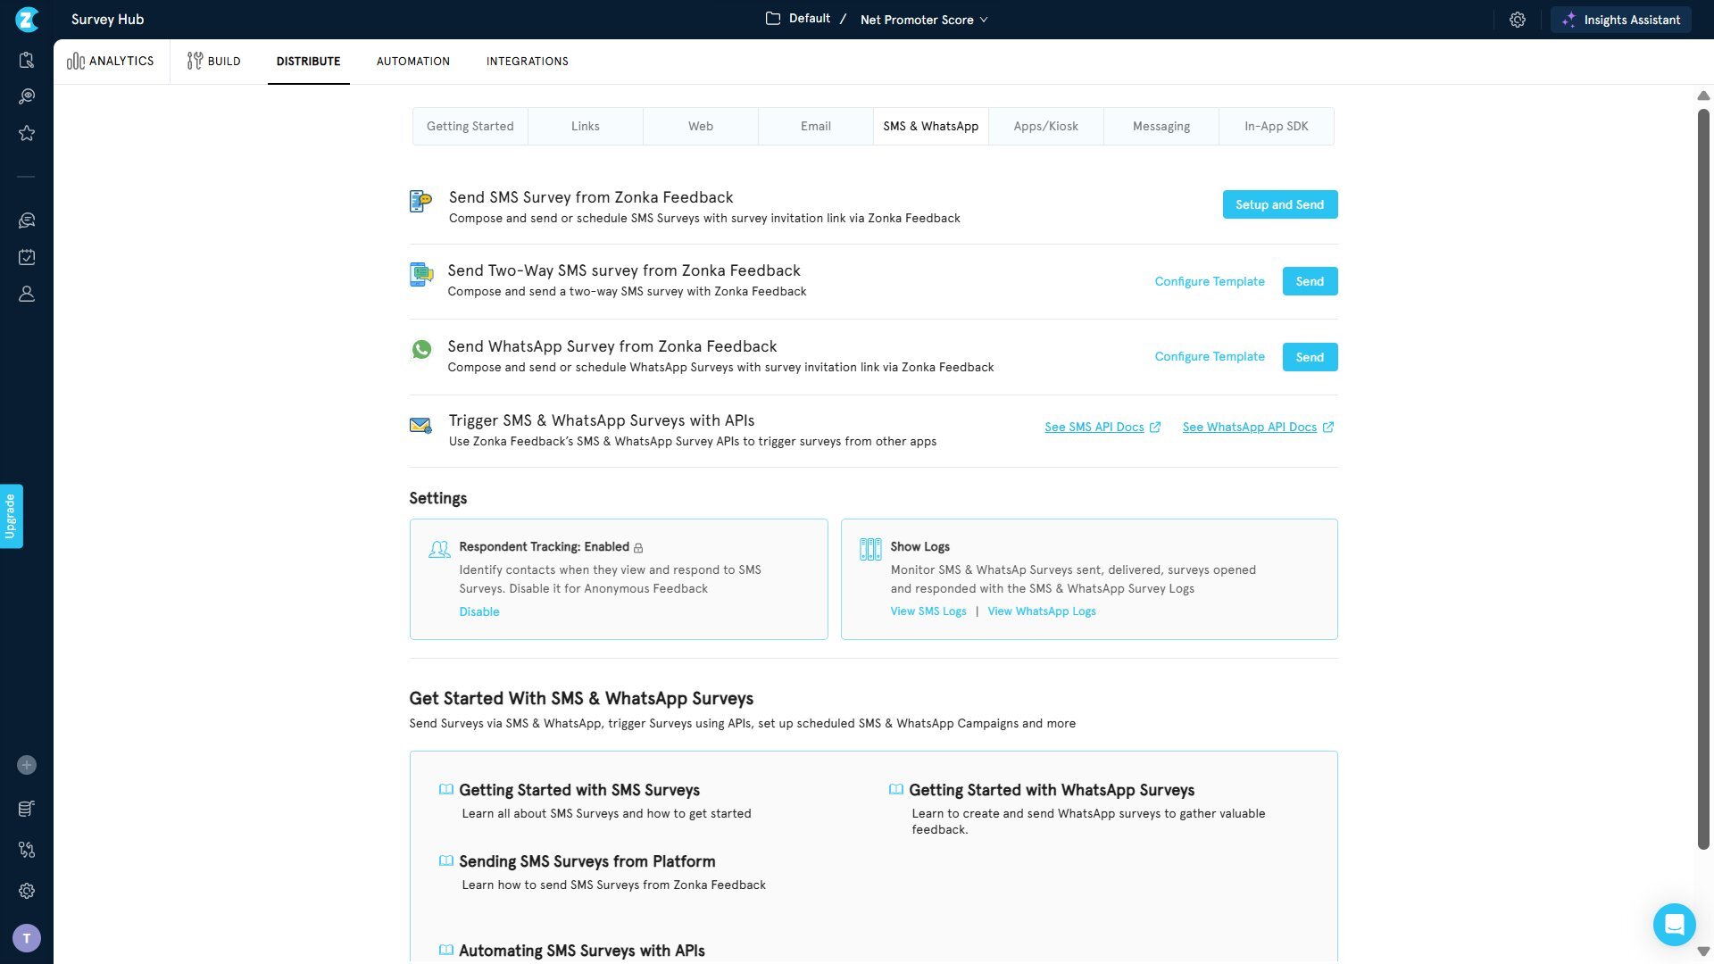
Task: Open the data stack sidebar icon
Action: tap(27, 809)
